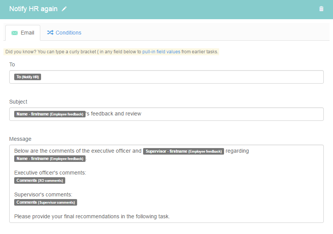Click into the To input field
The image size is (333, 234).
click(x=166, y=77)
